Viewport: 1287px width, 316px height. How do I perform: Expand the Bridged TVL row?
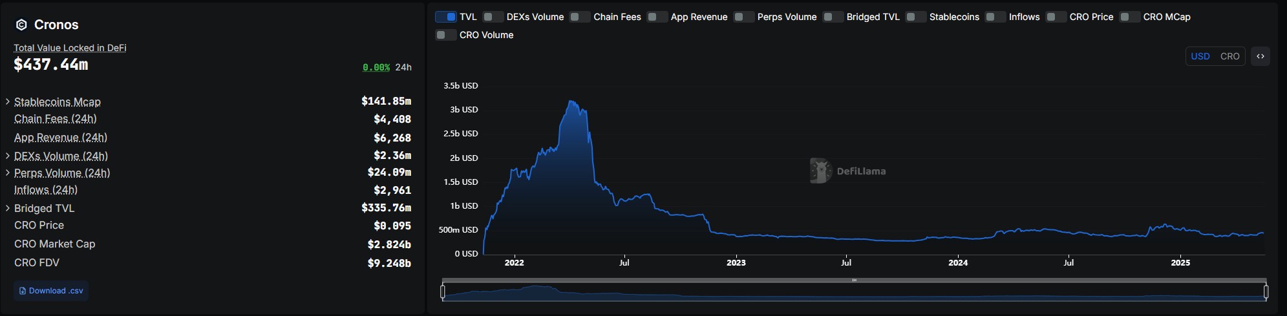coord(8,208)
